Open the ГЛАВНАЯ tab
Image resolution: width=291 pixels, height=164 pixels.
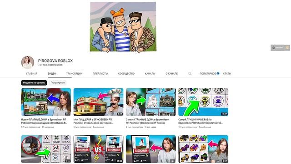[x=32, y=74]
